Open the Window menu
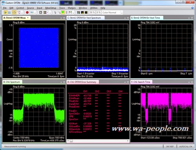The image size is (196, 150). (83, 8)
